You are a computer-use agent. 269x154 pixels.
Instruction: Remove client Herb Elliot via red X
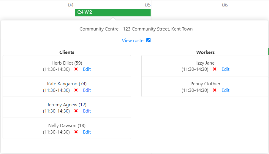click(x=76, y=69)
